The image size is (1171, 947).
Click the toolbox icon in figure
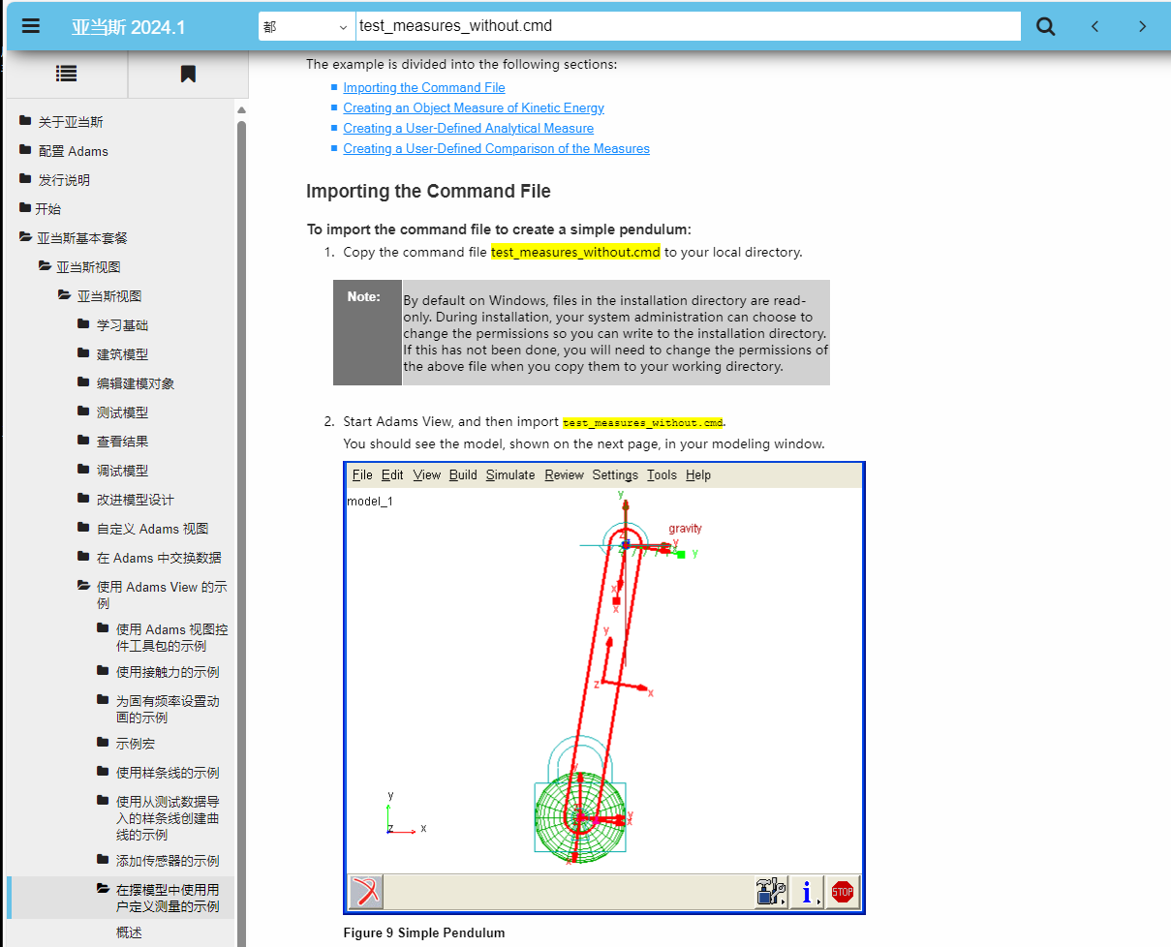click(x=771, y=892)
